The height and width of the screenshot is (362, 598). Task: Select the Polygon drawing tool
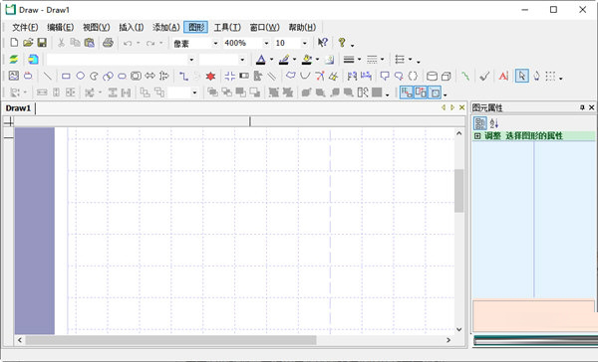[x=291, y=77]
